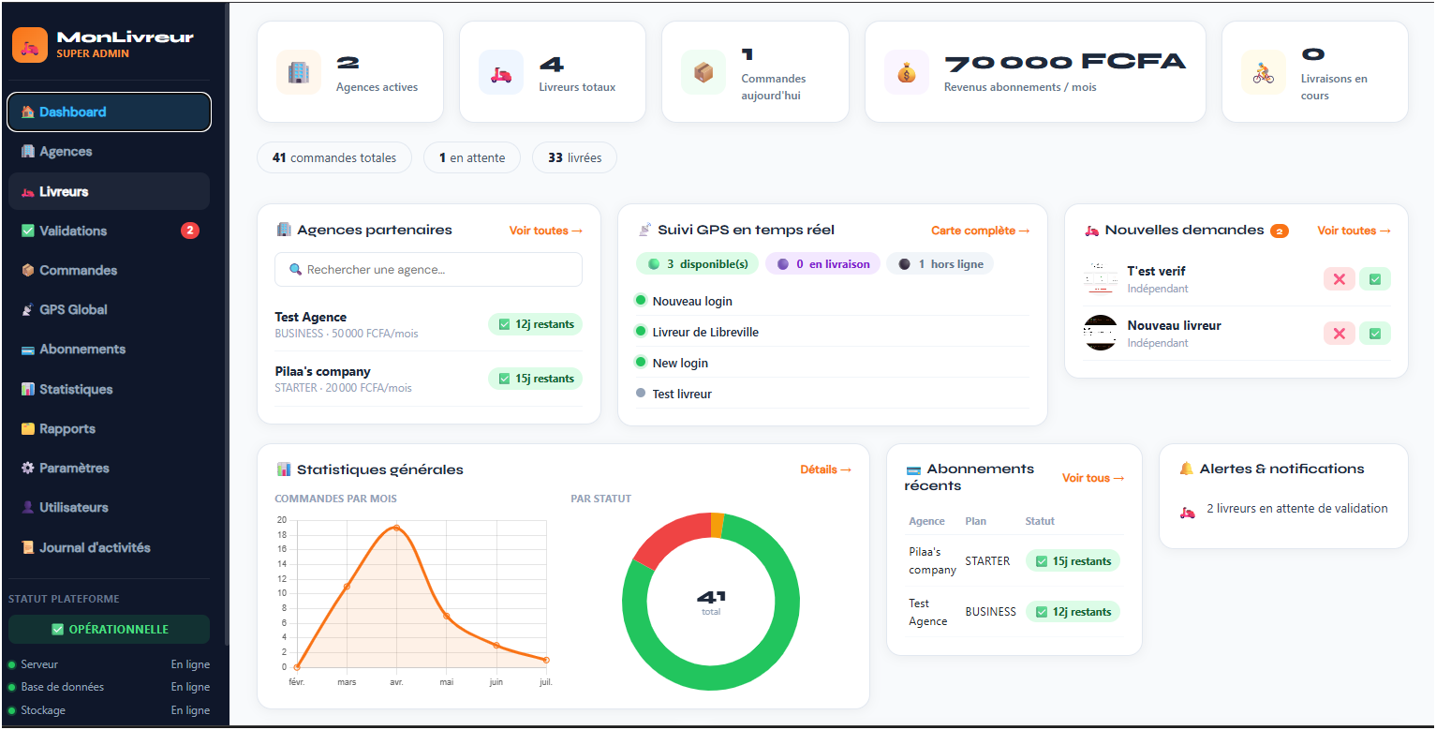This screenshot has width=1436, height=730.
Task: Click the green status dot beside Nouveau login
Action: click(x=641, y=300)
